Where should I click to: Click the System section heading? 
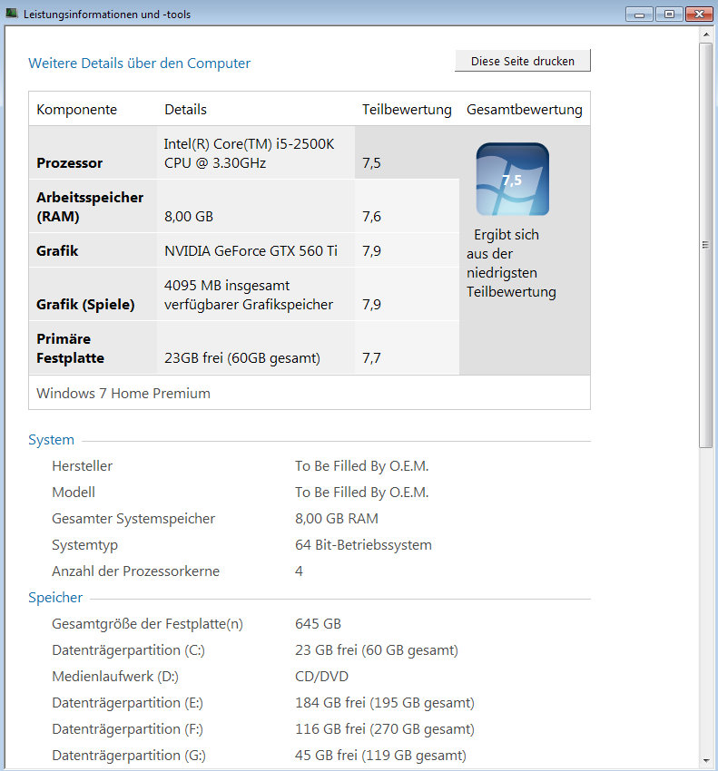pyautogui.click(x=51, y=440)
